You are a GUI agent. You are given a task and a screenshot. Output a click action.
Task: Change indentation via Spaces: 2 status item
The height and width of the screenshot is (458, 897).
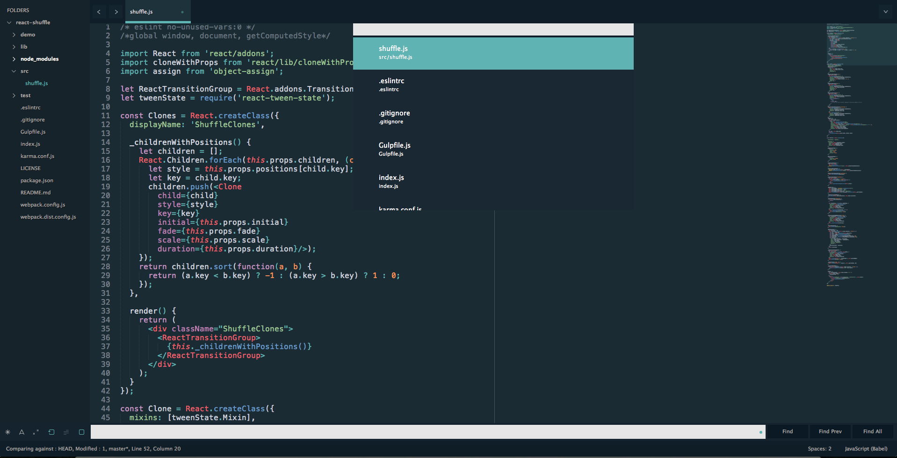[820, 449]
